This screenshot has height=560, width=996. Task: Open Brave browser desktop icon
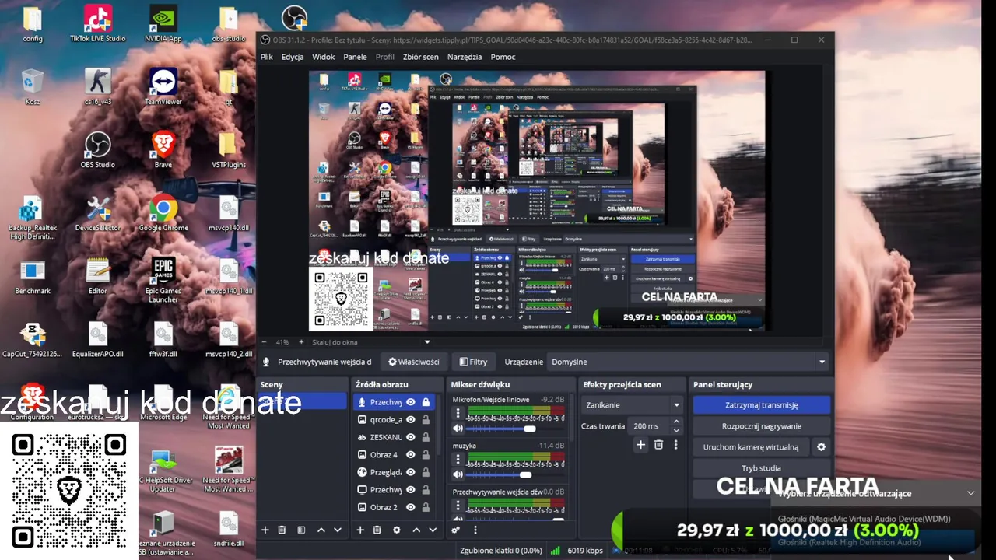pos(163,149)
